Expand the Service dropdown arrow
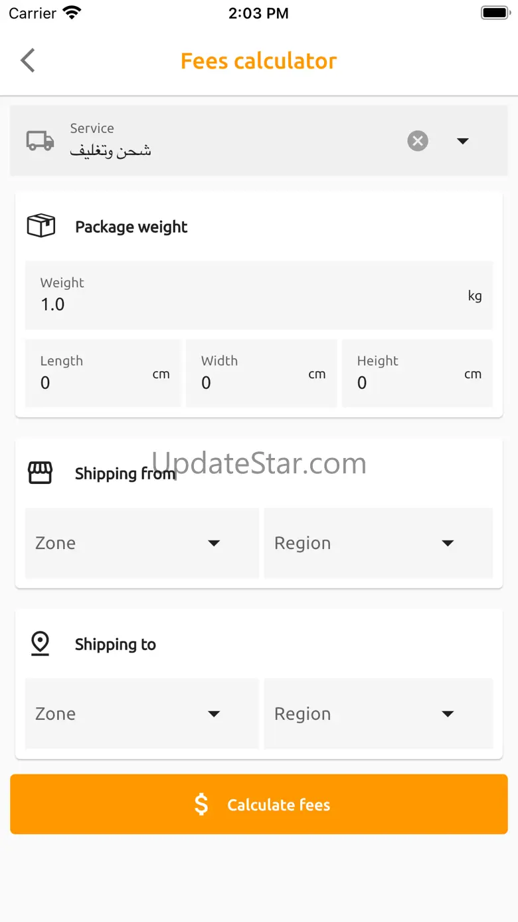This screenshot has width=518, height=922. pyautogui.click(x=463, y=141)
